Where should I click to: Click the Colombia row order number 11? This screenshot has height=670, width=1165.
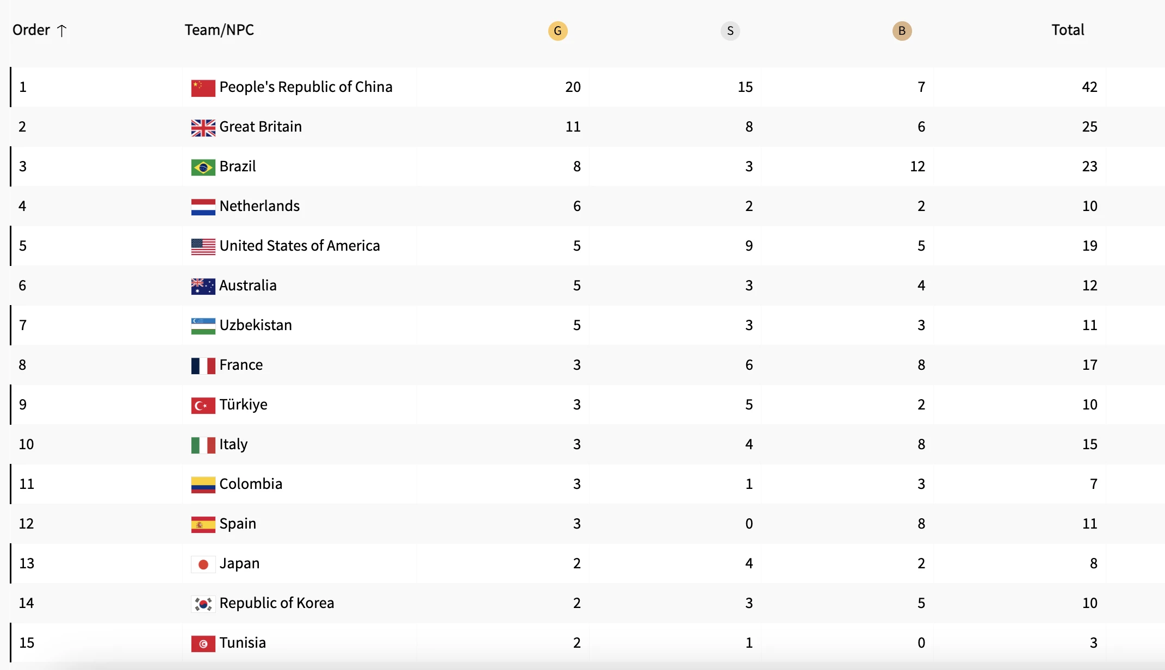pos(27,484)
